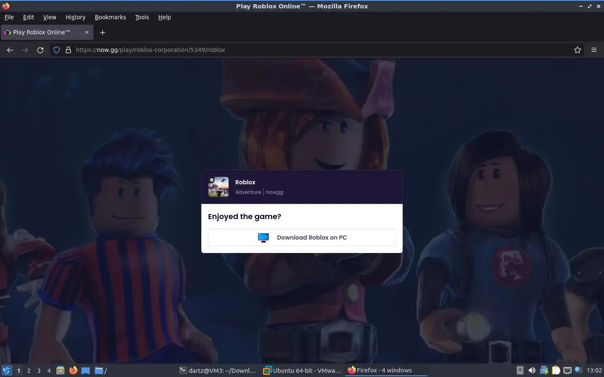This screenshot has width=604, height=377.
Task: Open the File menu
Action: [9, 17]
